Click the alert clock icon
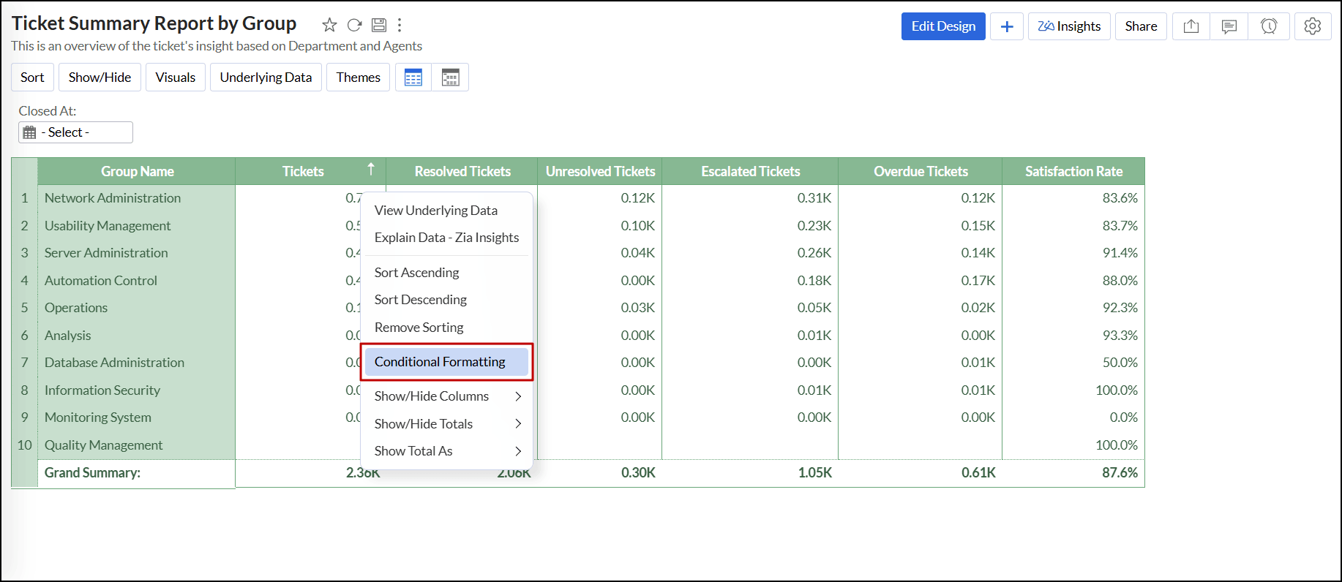Image resolution: width=1342 pixels, height=582 pixels. [x=1268, y=26]
